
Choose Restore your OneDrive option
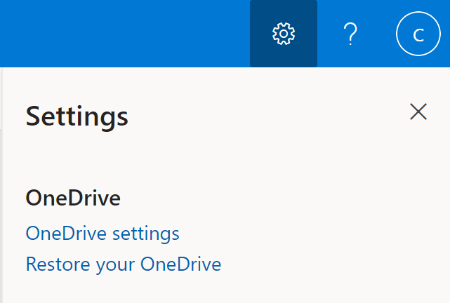tap(123, 264)
